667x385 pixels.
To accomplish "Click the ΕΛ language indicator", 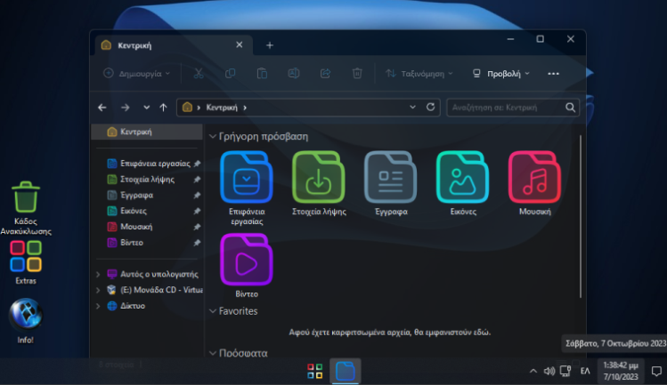I will point(585,371).
